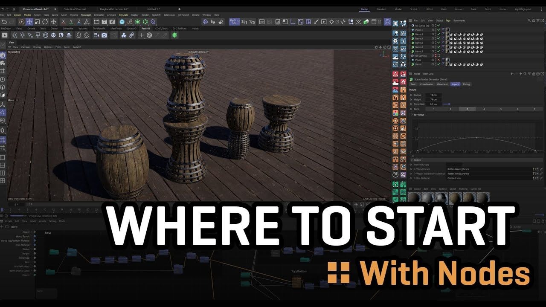
Task: Select Rails option 1
Action: point(434,109)
